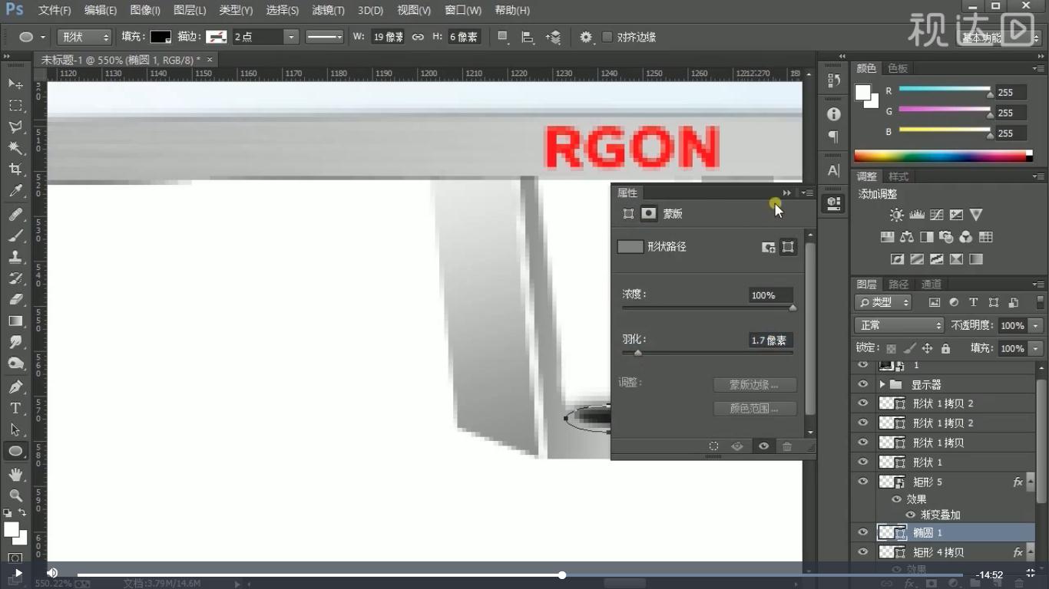Open the 滤镜(T) menu

coord(328,11)
